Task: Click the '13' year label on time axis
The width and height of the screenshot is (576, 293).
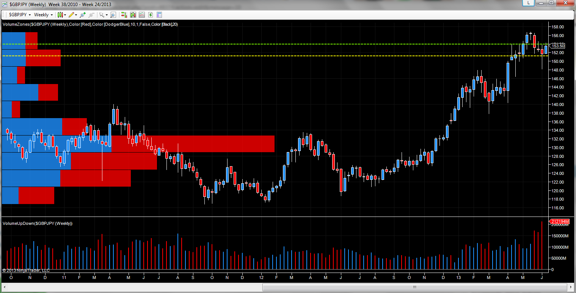Action: (x=458, y=278)
